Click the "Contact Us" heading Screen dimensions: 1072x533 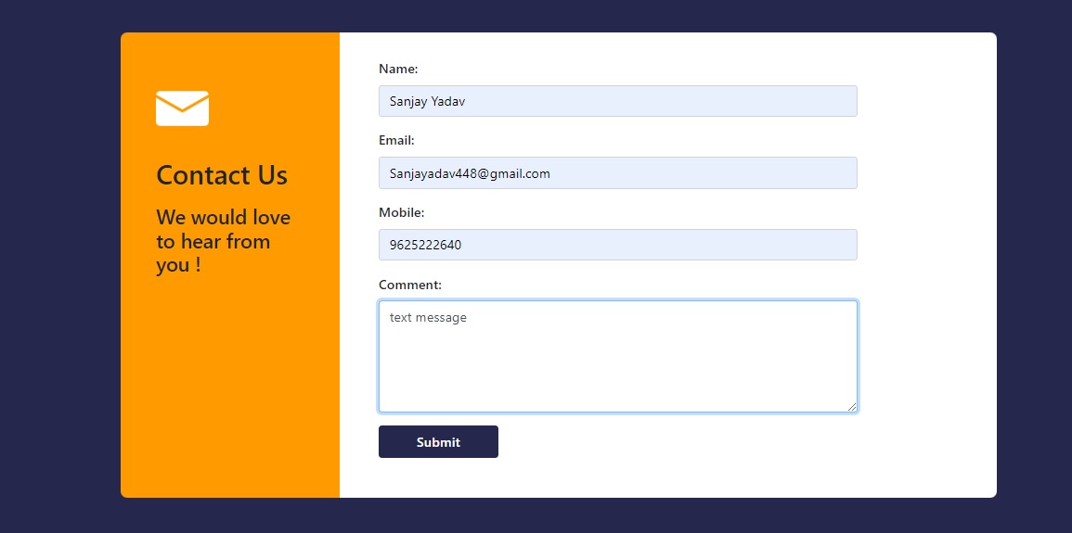tap(222, 174)
